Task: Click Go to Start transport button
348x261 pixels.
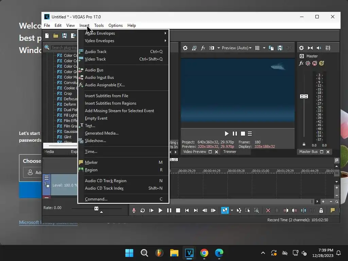Action: [187, 210]
